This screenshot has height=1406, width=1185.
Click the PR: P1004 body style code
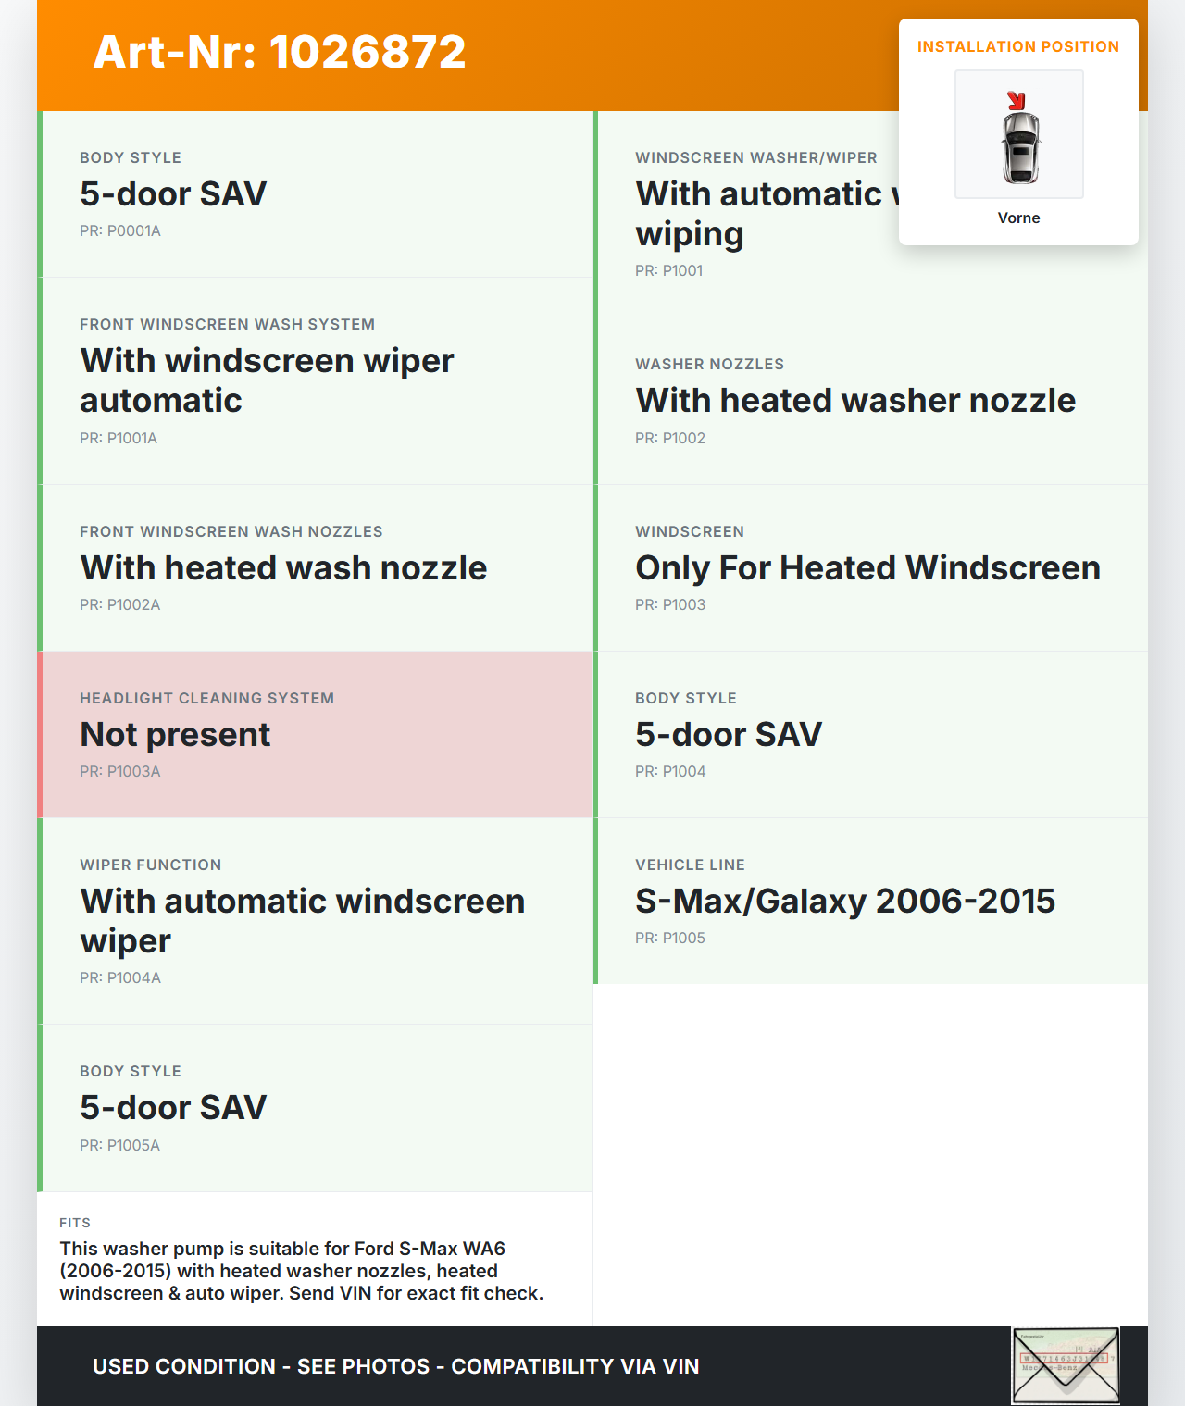[x=670, y=771]
